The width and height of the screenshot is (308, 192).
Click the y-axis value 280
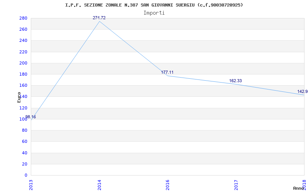[23, 18]
